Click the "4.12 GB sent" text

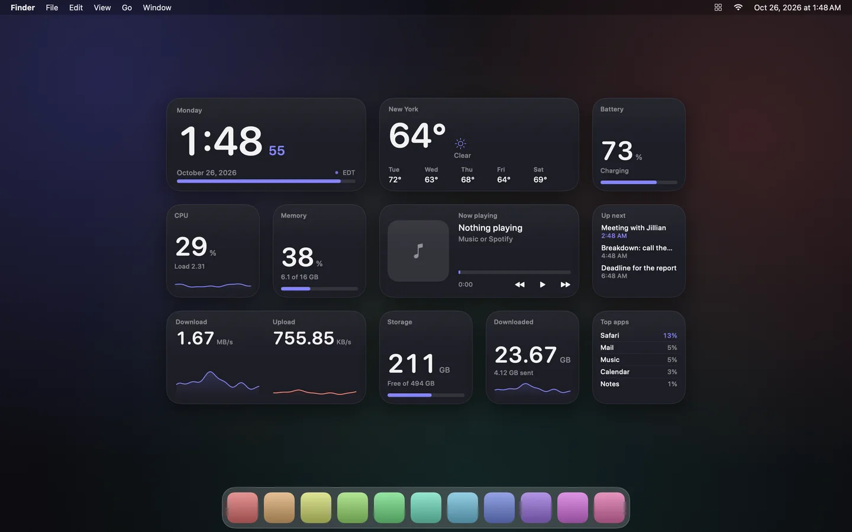pyautogui.click(x=514, y=373)
